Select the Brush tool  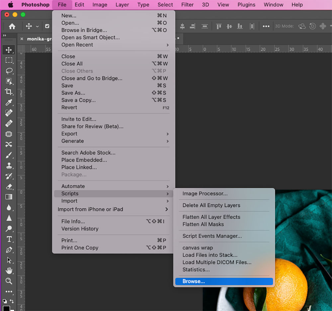pyautogui.click(x=9, y=155)
